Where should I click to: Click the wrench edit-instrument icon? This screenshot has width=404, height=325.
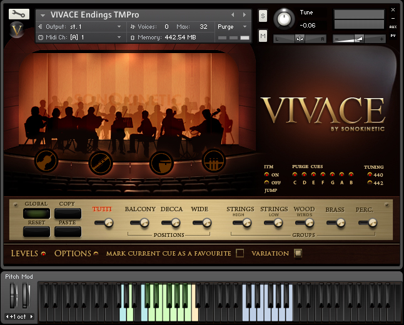pos(19,13)
